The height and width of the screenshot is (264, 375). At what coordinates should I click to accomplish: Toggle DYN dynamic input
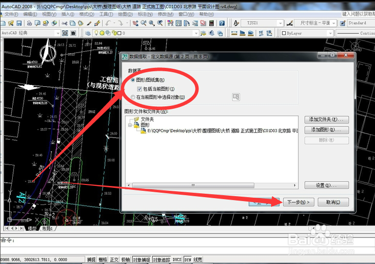[188, 260]
